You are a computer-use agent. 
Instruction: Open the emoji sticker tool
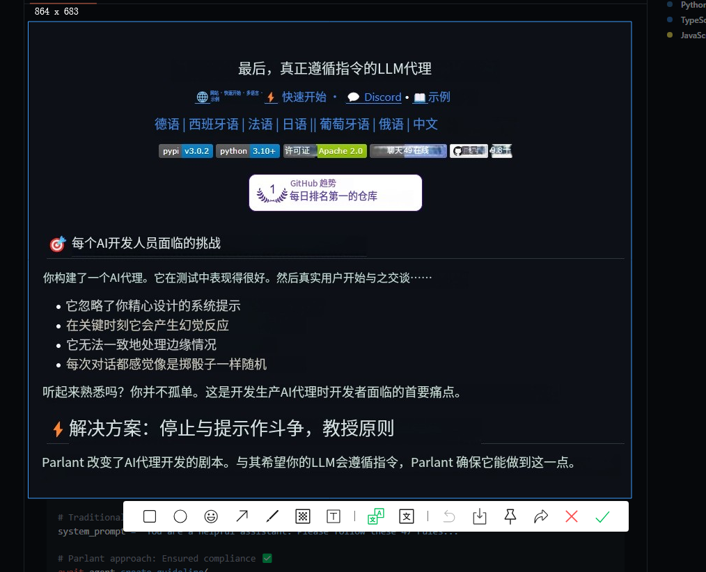point(211,516)
